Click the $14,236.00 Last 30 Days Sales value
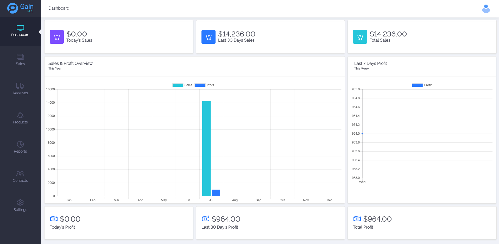 click(237, 34)
